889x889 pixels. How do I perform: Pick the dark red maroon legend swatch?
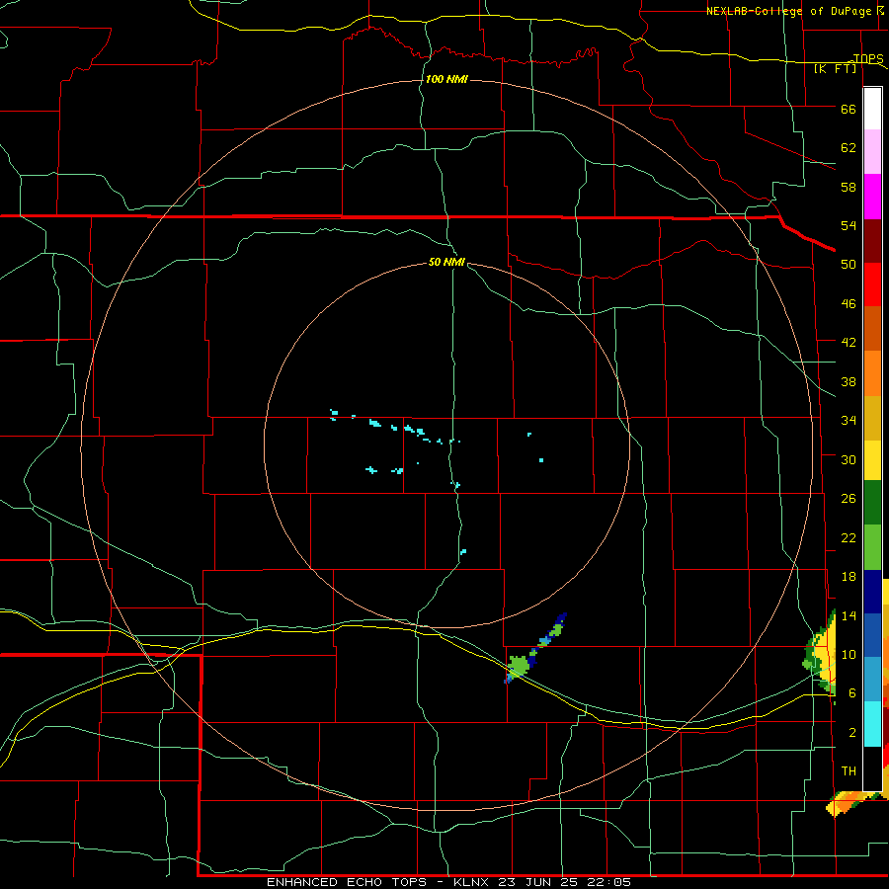point(872,241)
